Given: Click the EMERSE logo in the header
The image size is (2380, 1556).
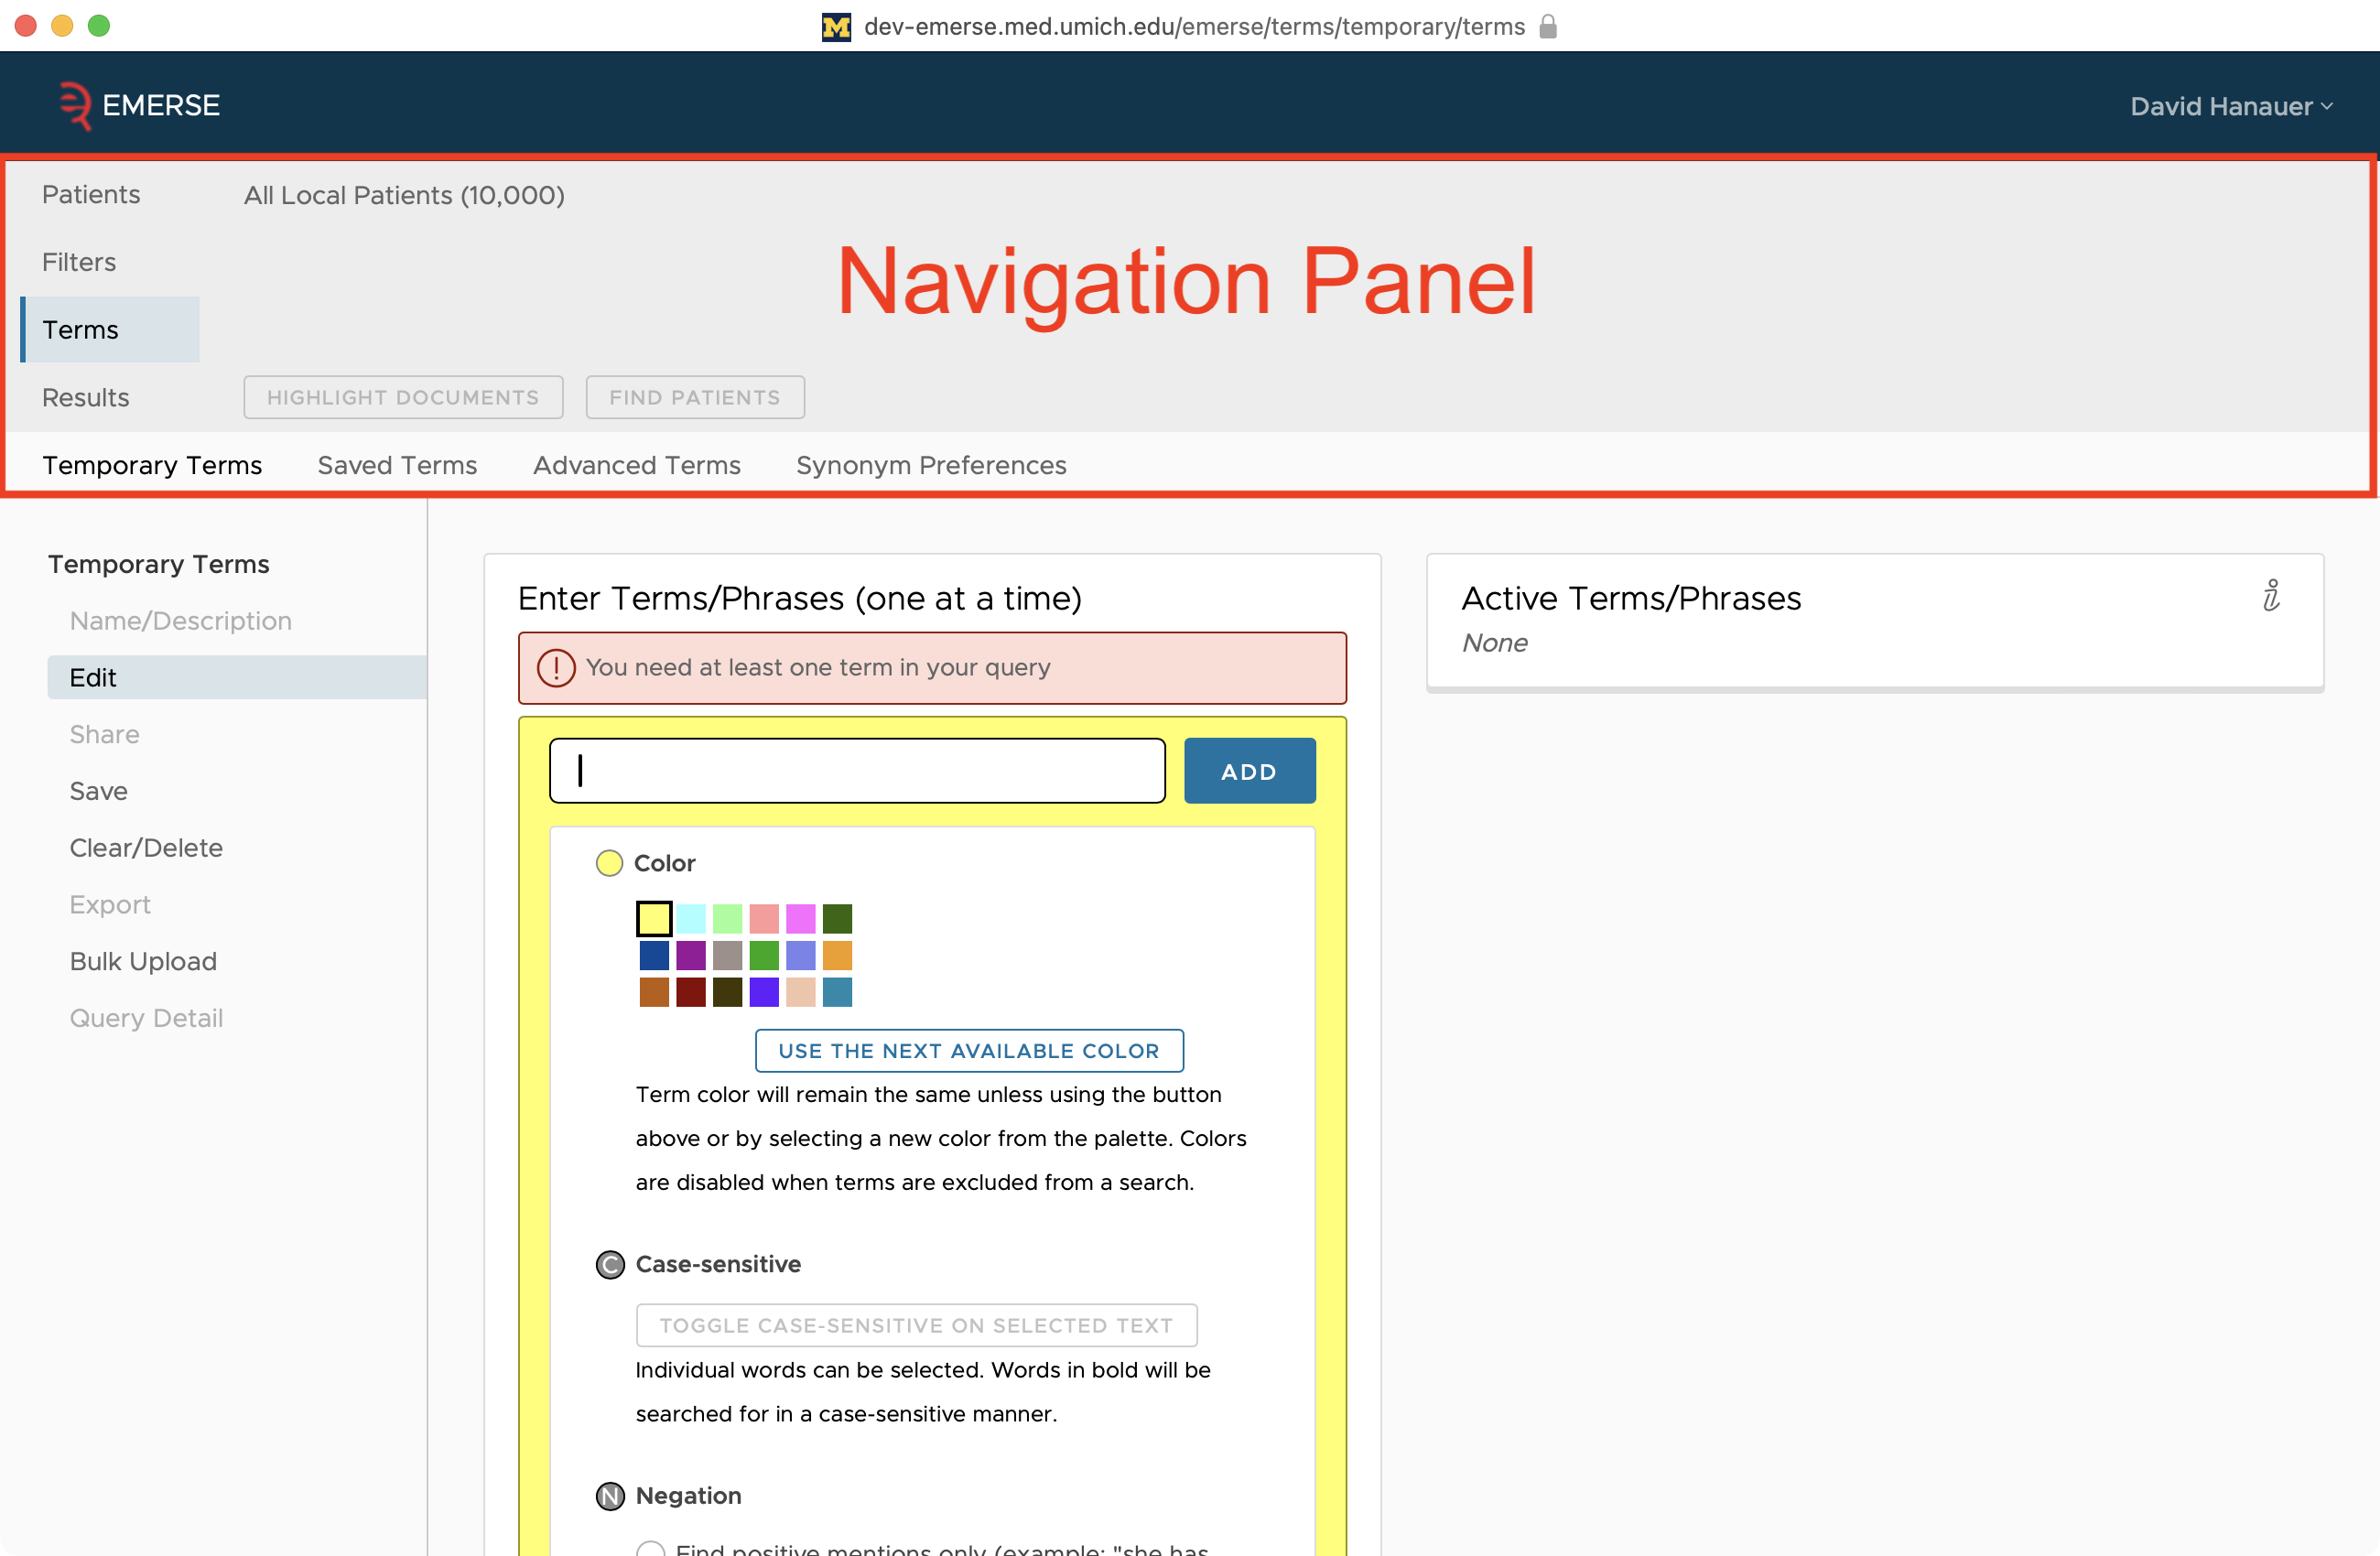Looking at the screenshot, I should [x=138, y=105].
